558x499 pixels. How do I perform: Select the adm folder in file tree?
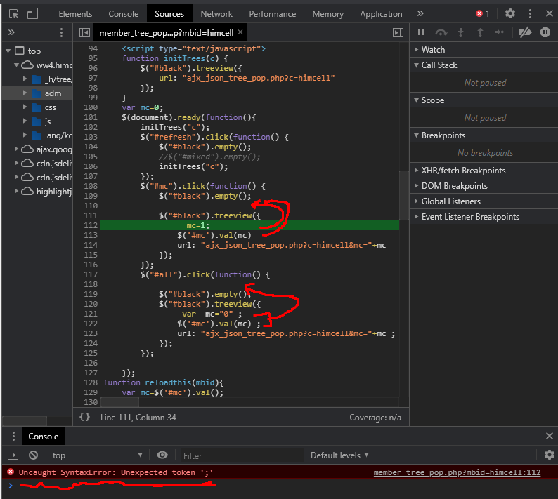pyautogui.click(x=53, y=93)
